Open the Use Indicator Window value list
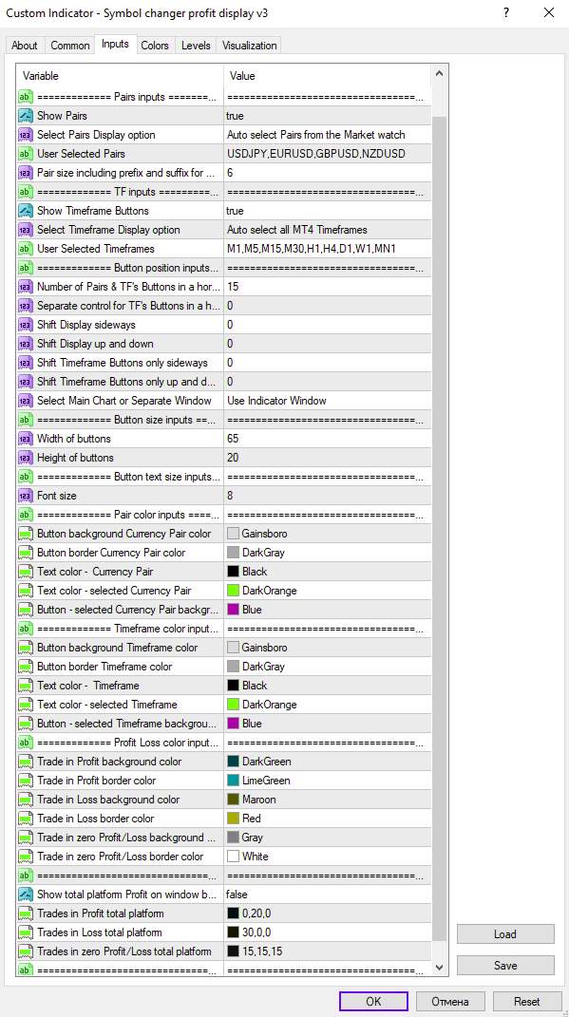 [327, 401]
